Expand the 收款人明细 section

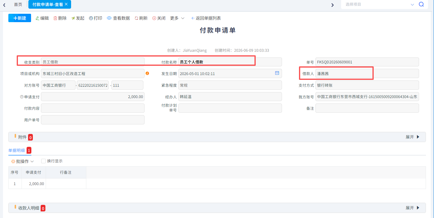413,208
